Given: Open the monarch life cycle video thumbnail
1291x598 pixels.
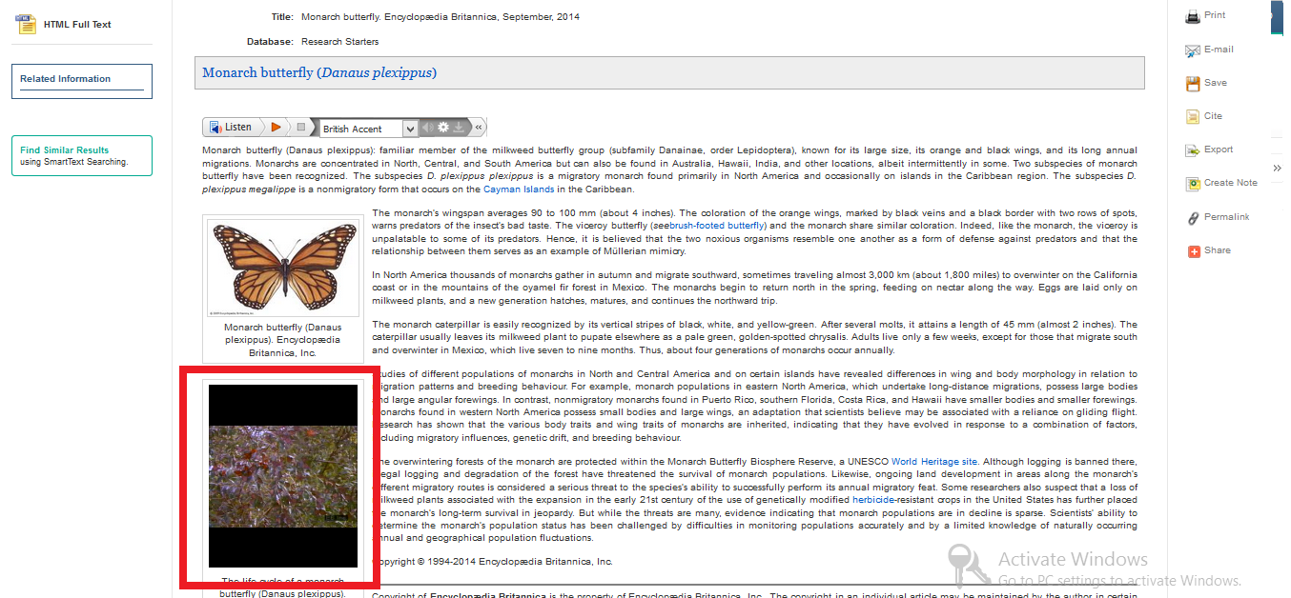Looking at the screenshot, I should pos(283,476).
